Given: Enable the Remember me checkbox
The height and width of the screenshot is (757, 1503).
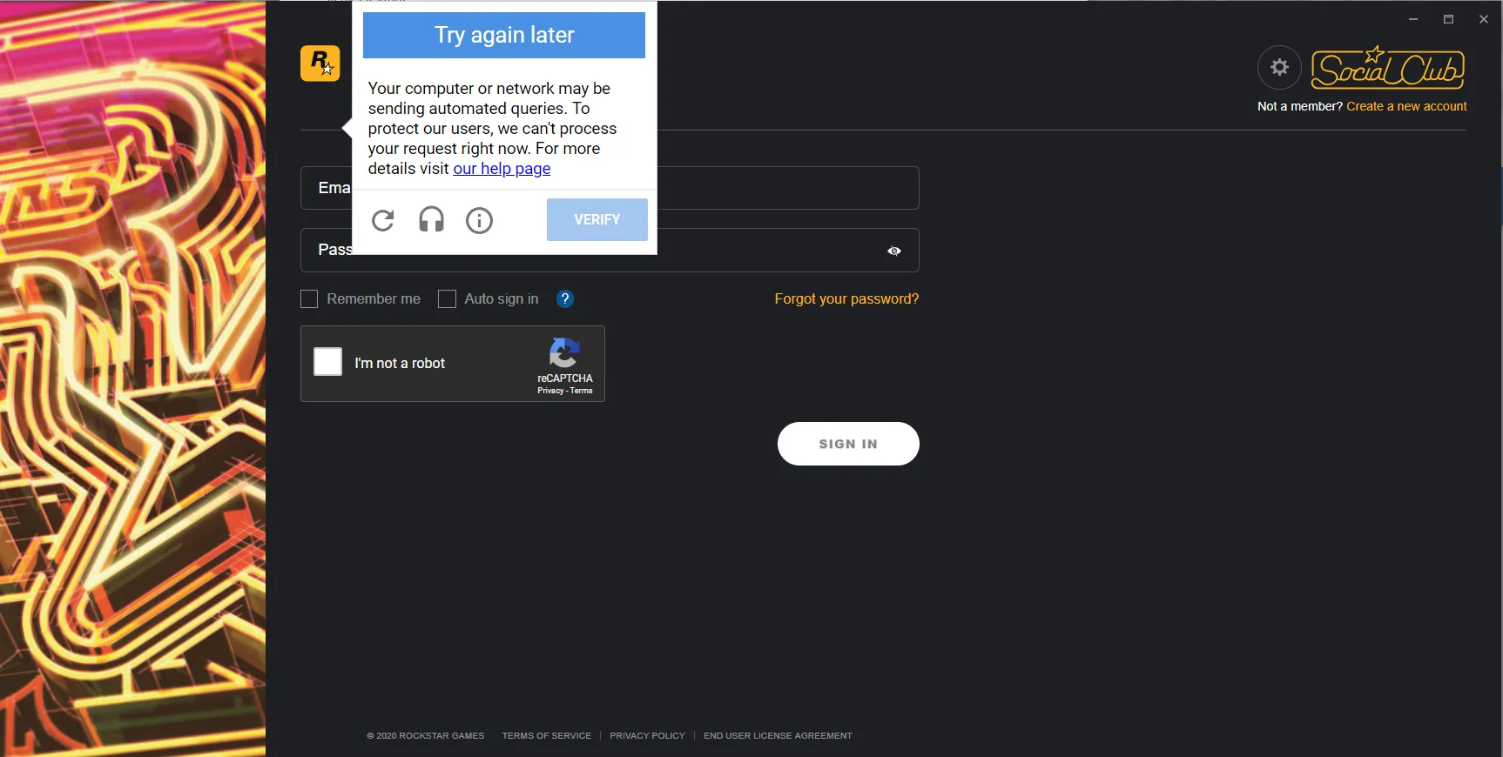Looking at the screenshot, I should 309,299.
